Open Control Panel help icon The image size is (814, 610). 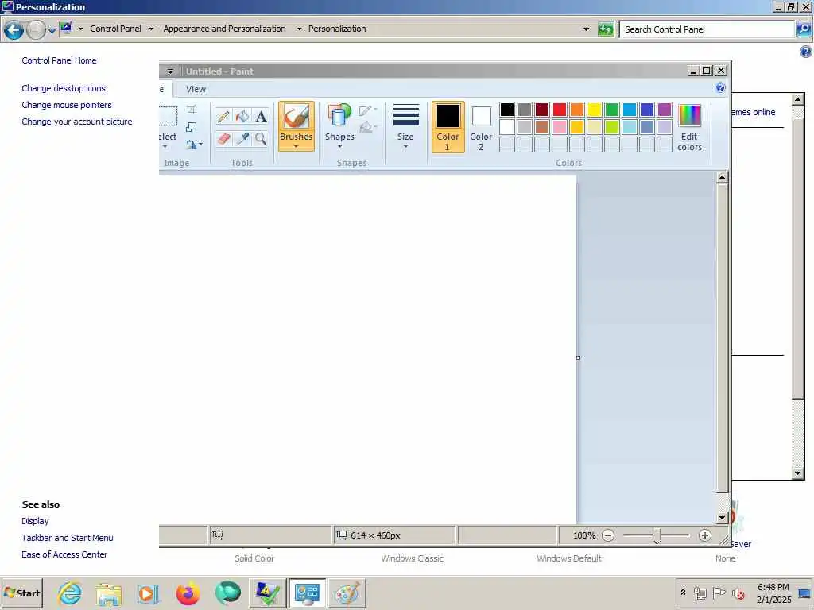806,52
